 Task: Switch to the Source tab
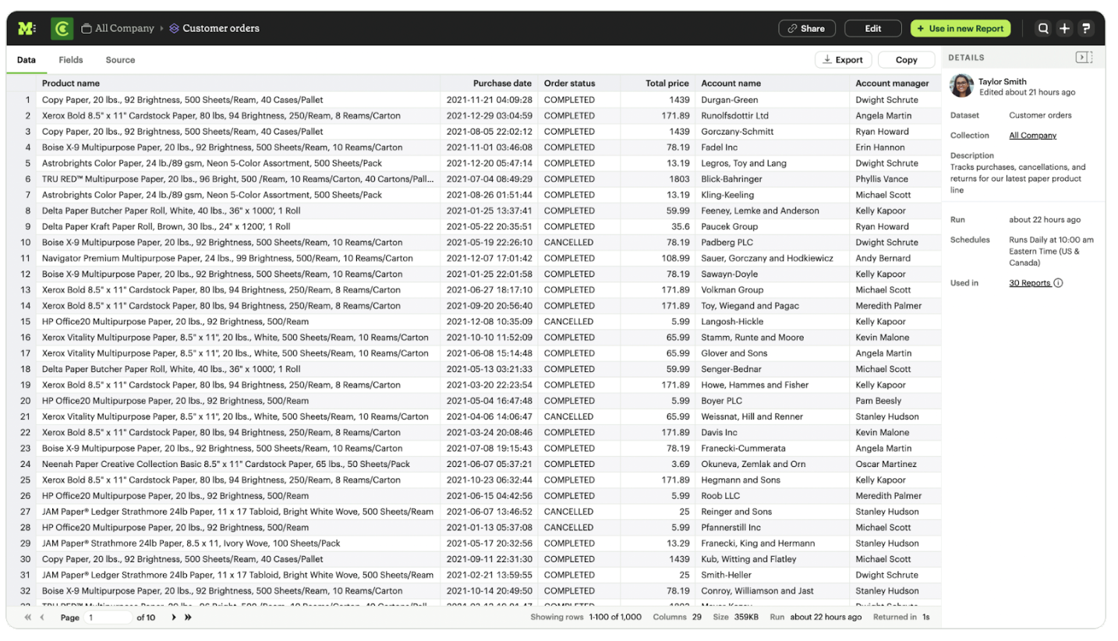pos(120,60)
